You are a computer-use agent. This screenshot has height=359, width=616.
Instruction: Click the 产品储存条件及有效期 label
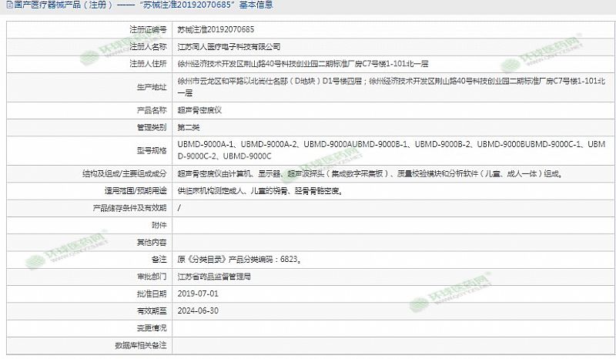(129, 207)
